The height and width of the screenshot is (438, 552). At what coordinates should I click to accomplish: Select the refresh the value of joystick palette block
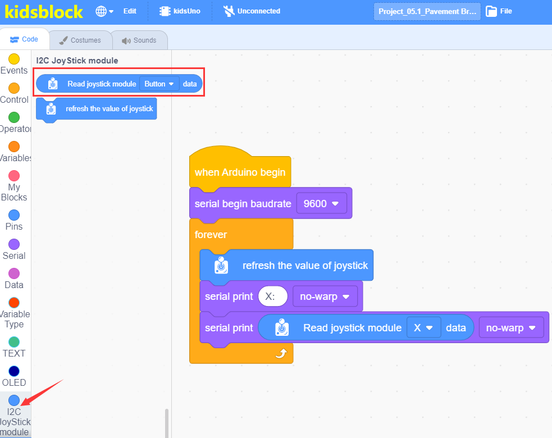click(x=97, y=109)
